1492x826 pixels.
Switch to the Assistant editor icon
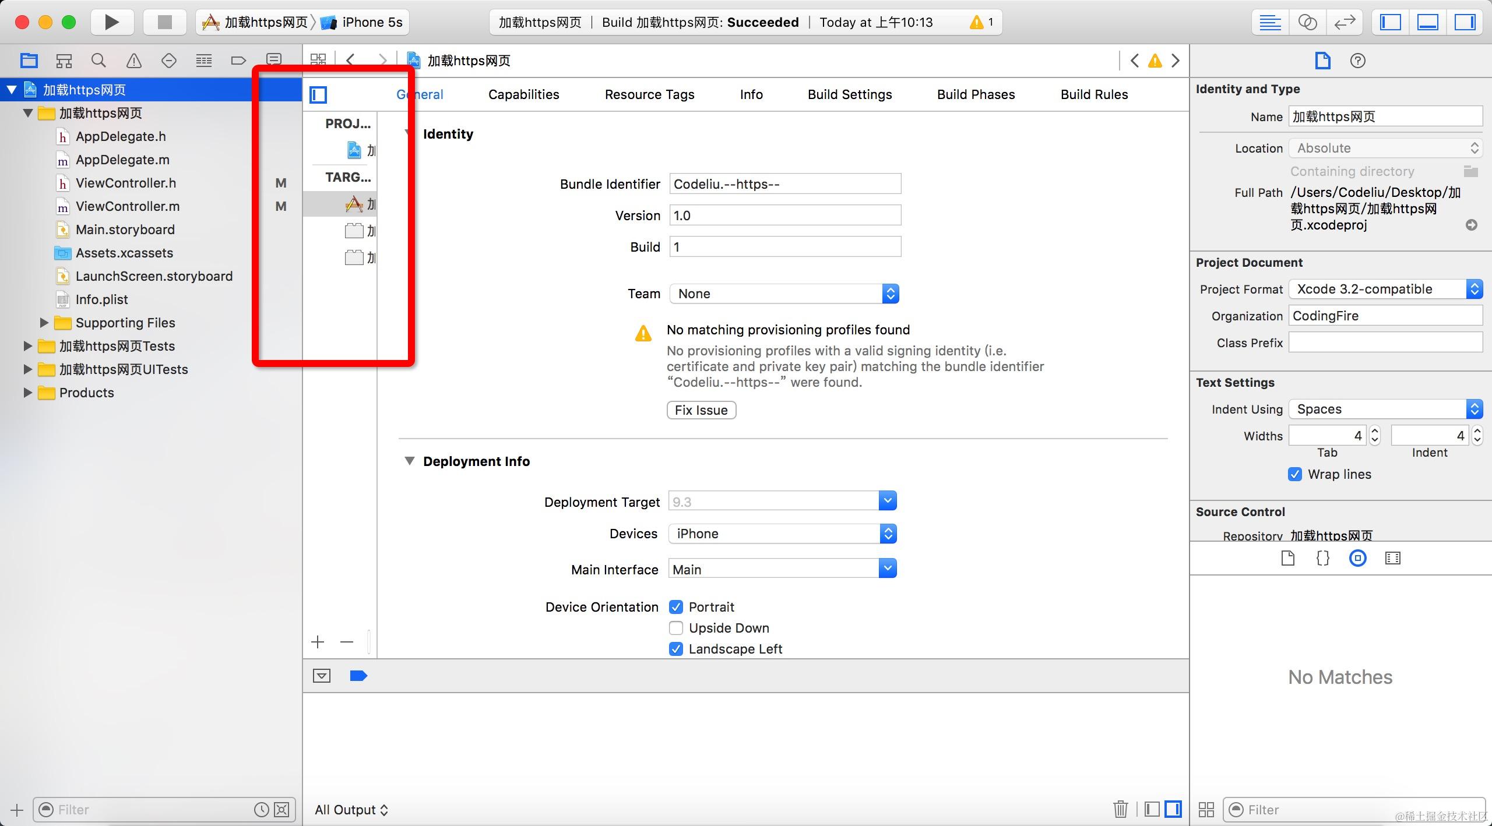pos(1307,22)
